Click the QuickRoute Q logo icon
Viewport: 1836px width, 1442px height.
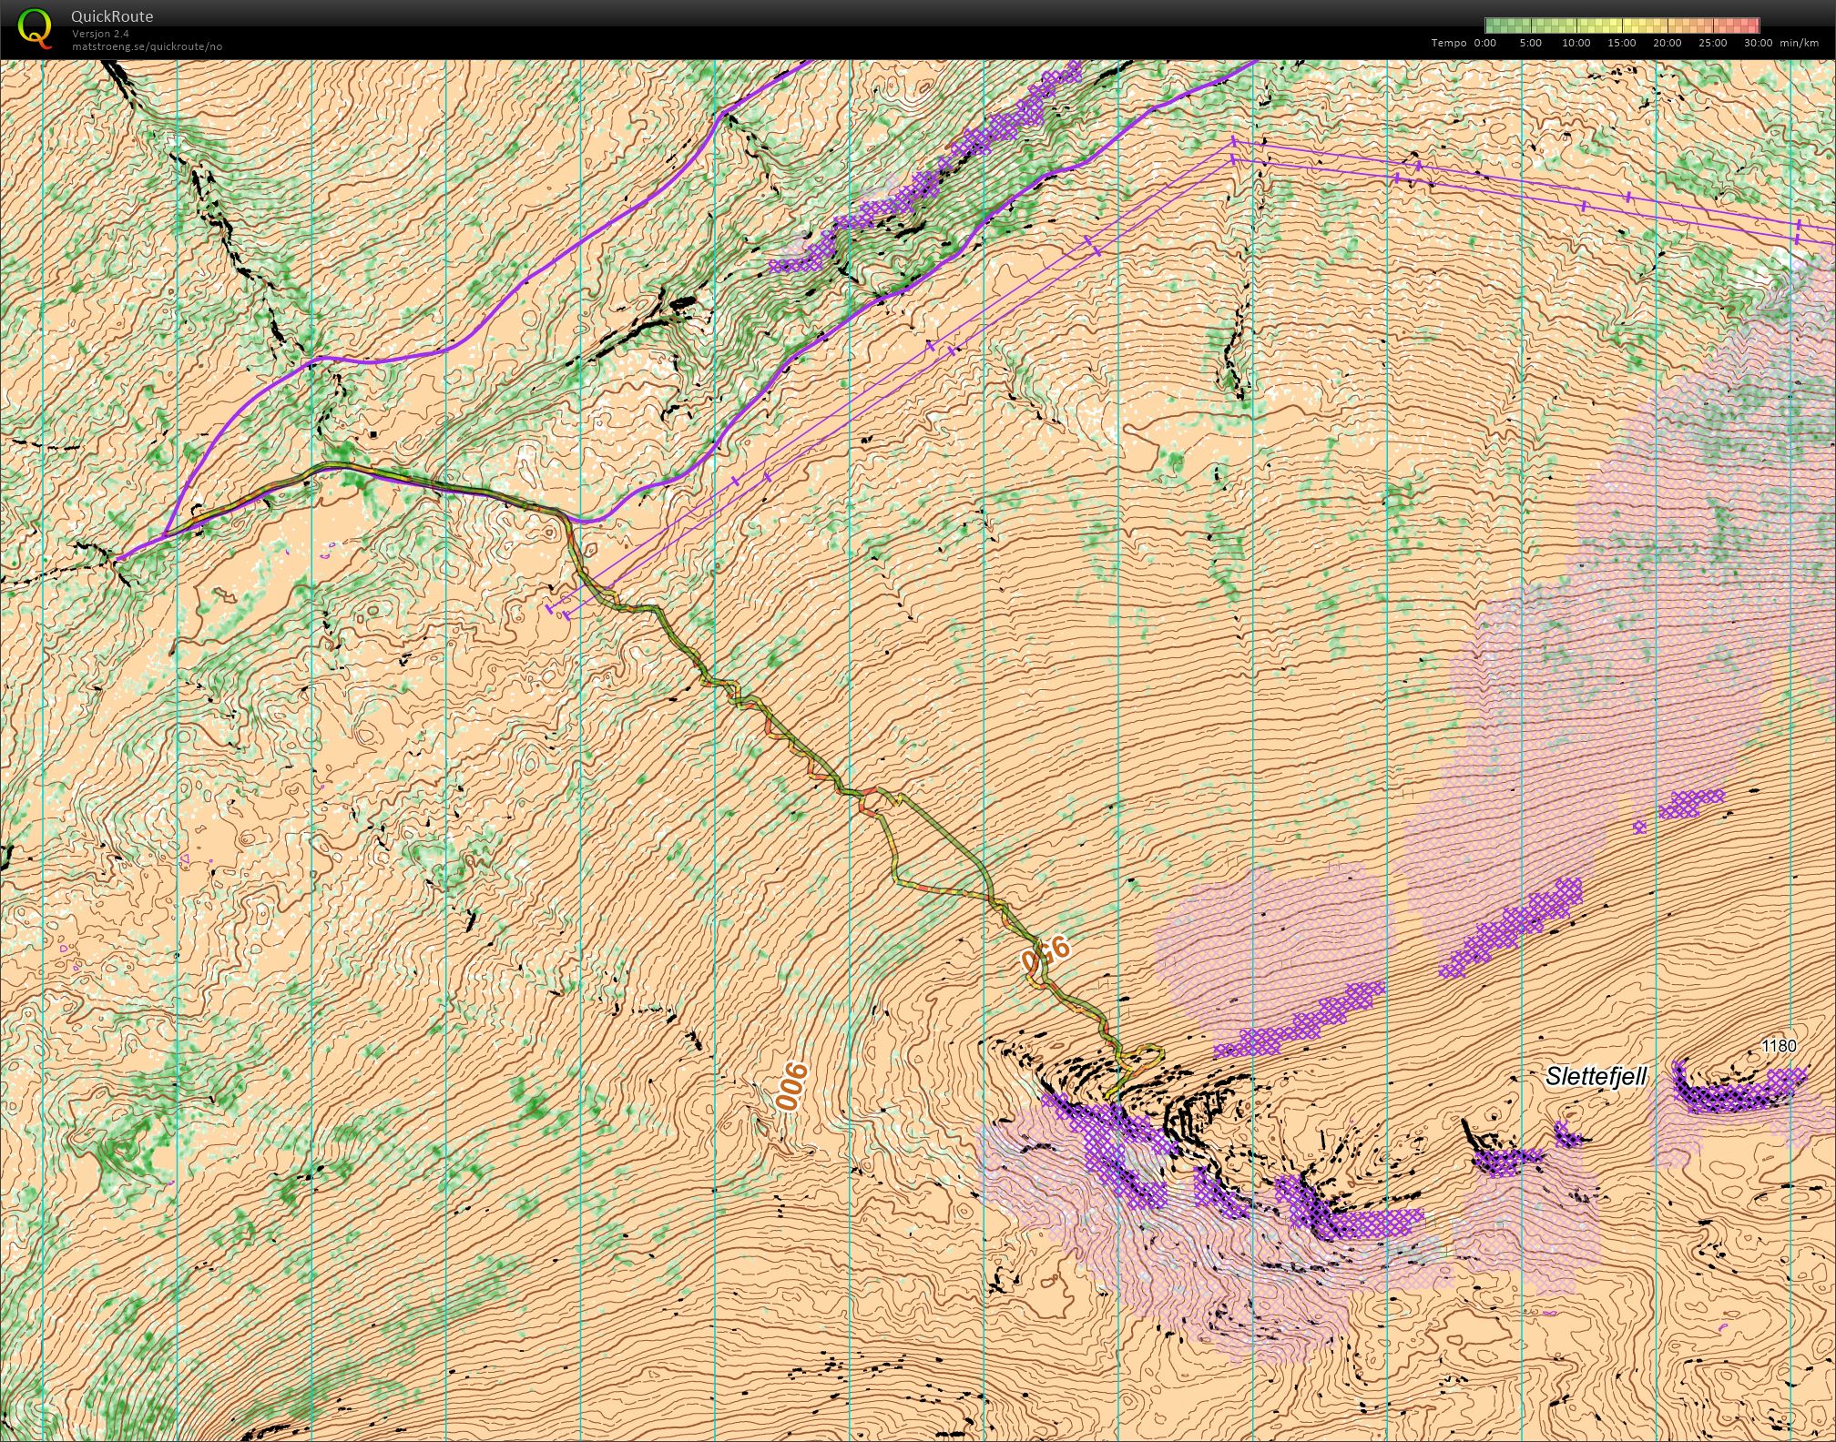pos(35,27)
